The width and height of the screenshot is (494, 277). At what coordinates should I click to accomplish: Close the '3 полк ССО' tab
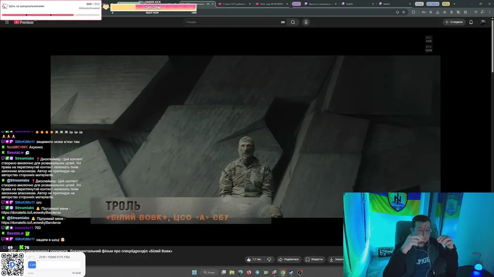point(250,4)
